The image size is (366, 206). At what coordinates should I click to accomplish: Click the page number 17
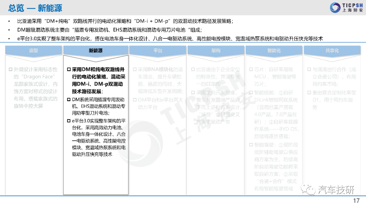click(356, 201)
